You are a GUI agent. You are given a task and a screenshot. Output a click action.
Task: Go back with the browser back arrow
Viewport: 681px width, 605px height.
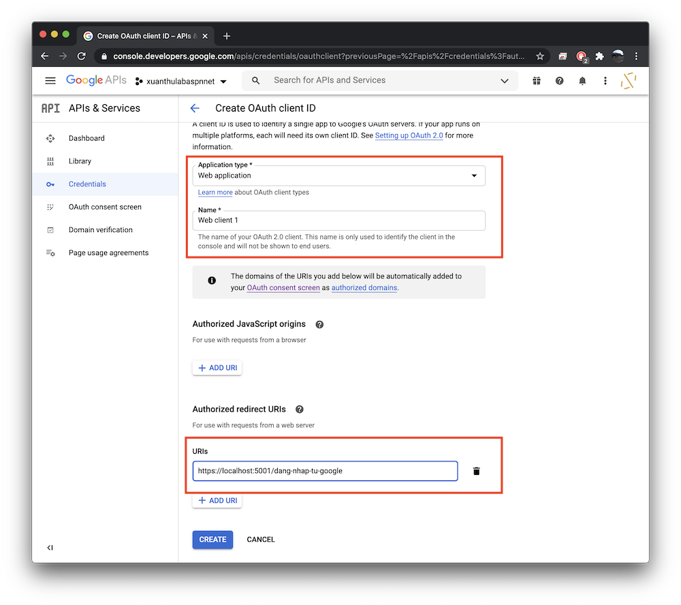pos(44,56)
